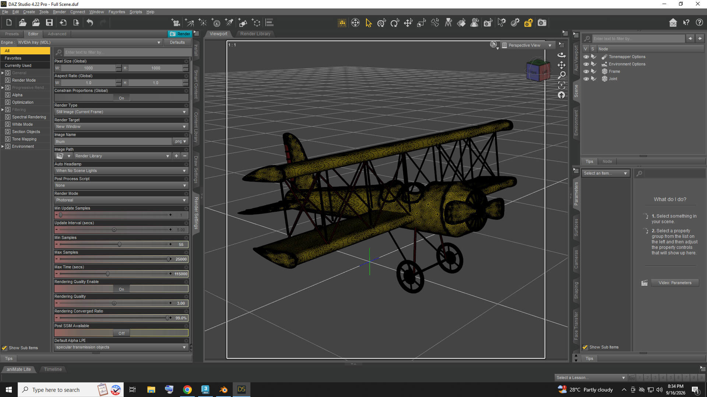Open render settings via yellow camera-gear icon

point(528,23)
